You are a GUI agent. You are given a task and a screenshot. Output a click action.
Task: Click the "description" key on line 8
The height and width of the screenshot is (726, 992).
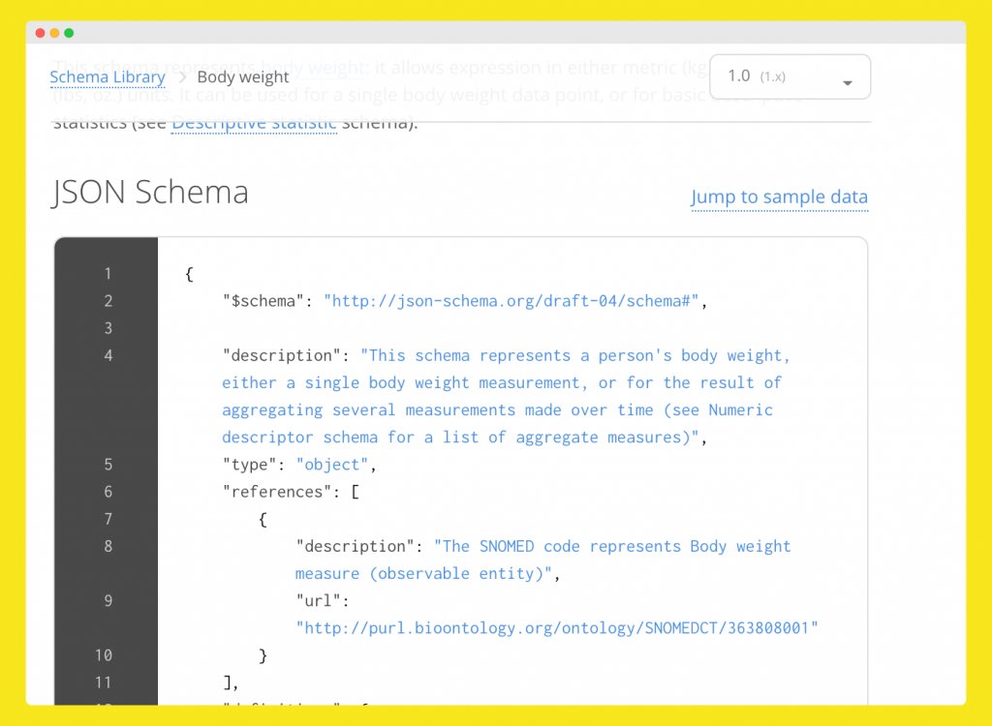pyautogui.click(x=355, y=546)
